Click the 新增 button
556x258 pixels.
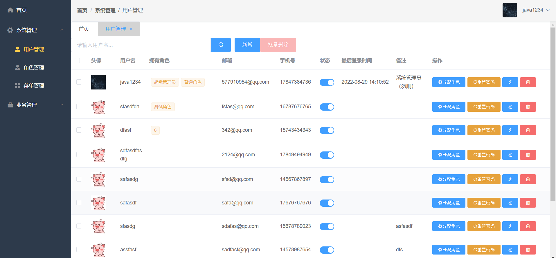coord(247,45)
